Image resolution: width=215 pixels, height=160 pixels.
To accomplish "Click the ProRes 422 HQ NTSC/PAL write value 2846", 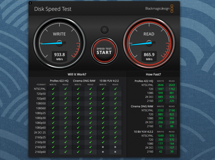I will (x=160, y=85).
